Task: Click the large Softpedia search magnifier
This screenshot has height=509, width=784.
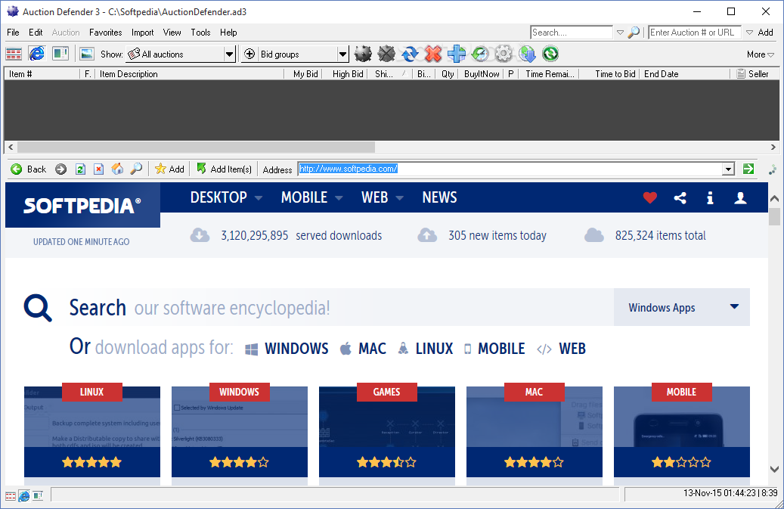Action: point(38,308)
